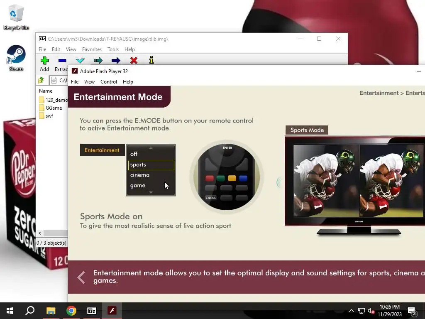Click the Name column header in 7-Zip
The width and height of the screenshot is (425, 319).
46,91
